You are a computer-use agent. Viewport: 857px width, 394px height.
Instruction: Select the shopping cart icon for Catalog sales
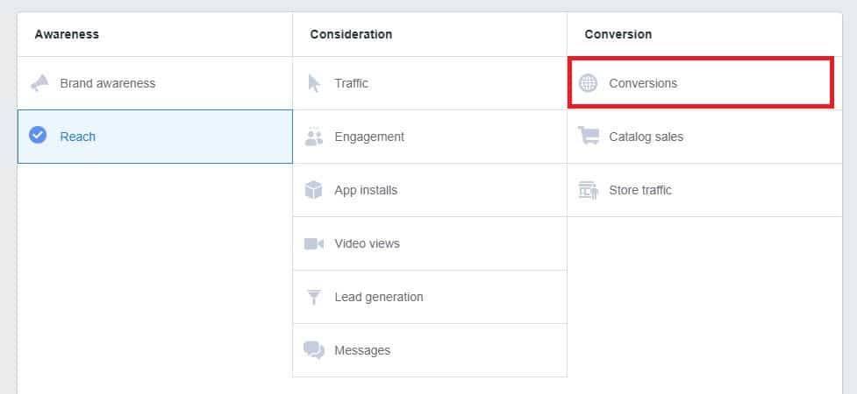tap(589, 137)
